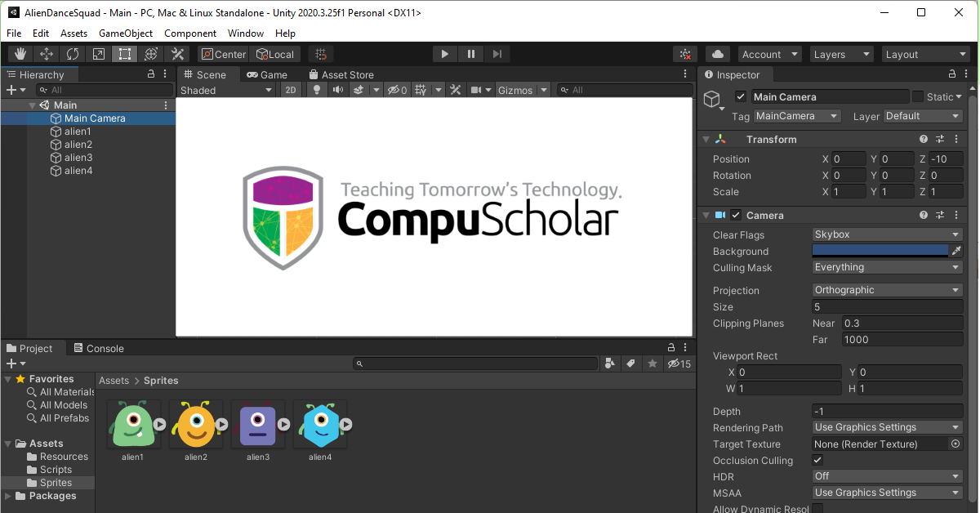Disable the Camera component checkbox
Screen dimensions: 980x513
point(736,216)
